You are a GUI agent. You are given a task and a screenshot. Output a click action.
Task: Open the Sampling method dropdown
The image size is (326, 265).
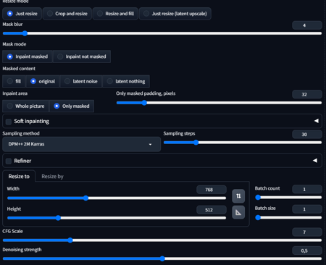[x=81, y=144]
